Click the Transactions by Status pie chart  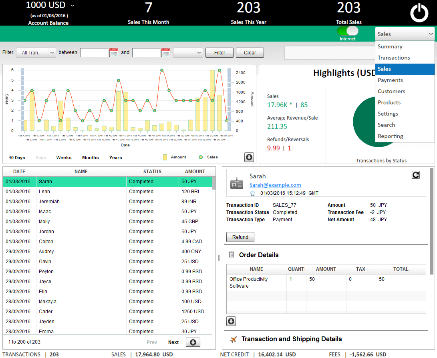[x=364, y=122]
